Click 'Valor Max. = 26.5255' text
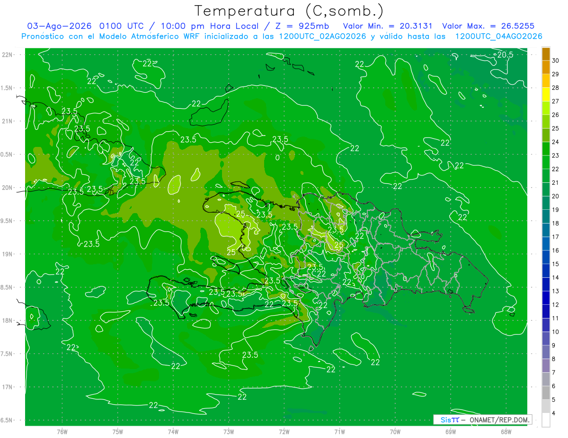The width and height of the screenshot is (568, 438). (488, 26)
